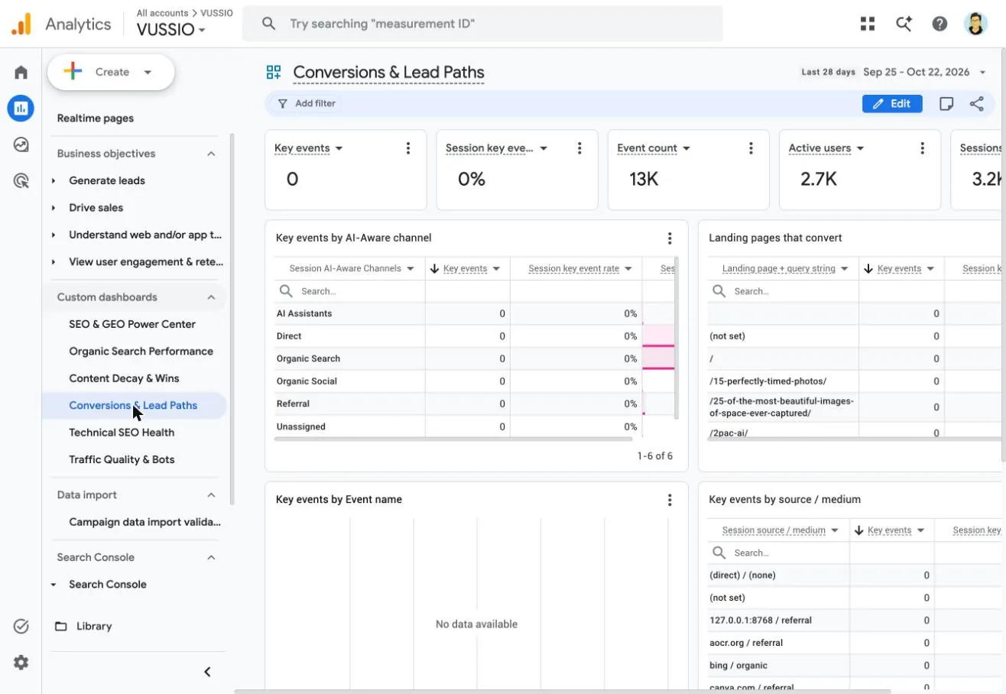Search in Landing pages table
The height and width of the screenshot is (694, 1006).
click(x=784, y=291)
